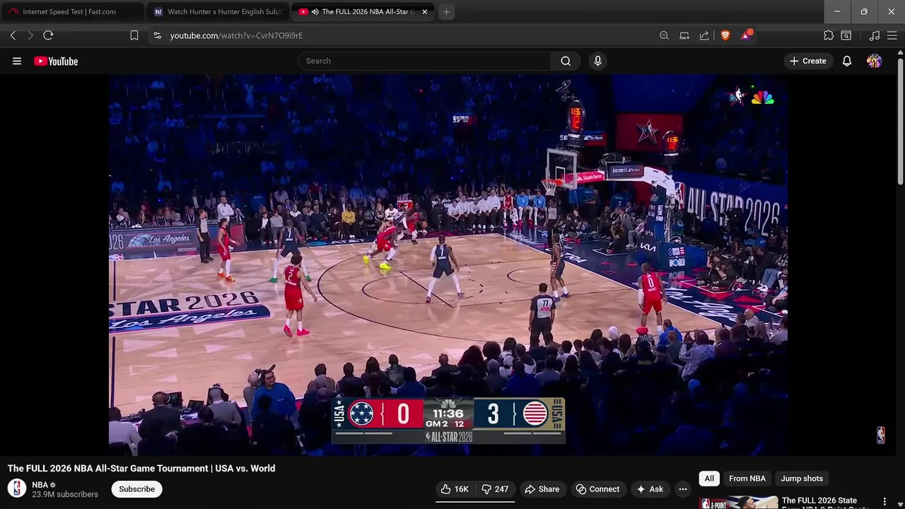
Task: Open the Brave main menu
Action: tap(892, 35)
